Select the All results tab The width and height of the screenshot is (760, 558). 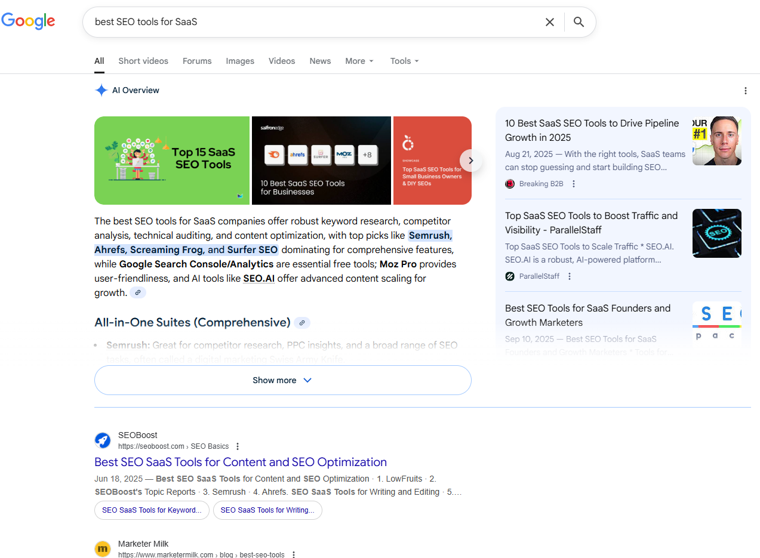99,61
